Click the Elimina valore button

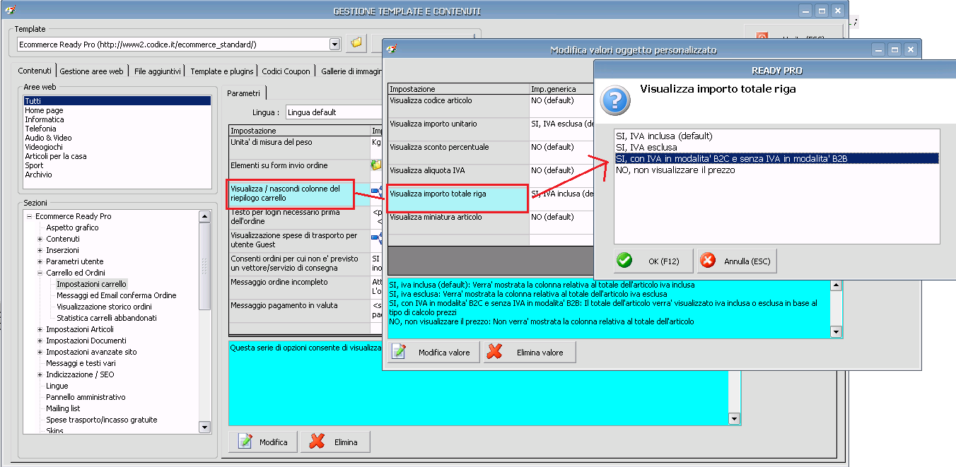tap(530, 352)
